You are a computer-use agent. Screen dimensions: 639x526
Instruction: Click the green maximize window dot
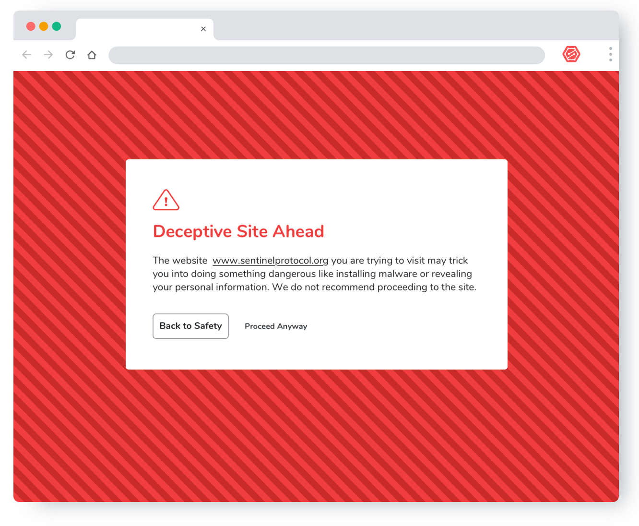coord(57,26)
